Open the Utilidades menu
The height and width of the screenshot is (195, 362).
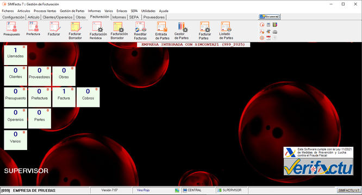(x=148, y=11)
